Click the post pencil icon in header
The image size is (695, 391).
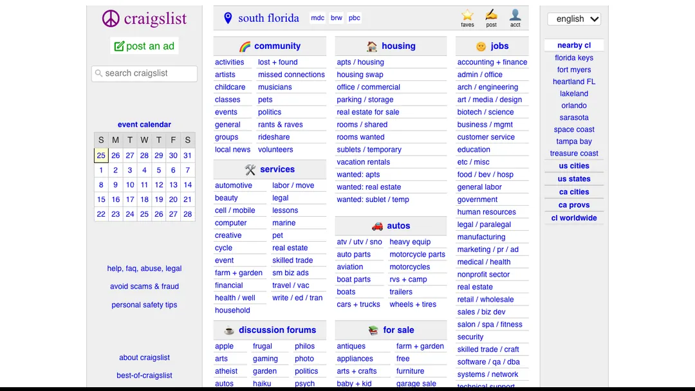click(x=491, y=15)
